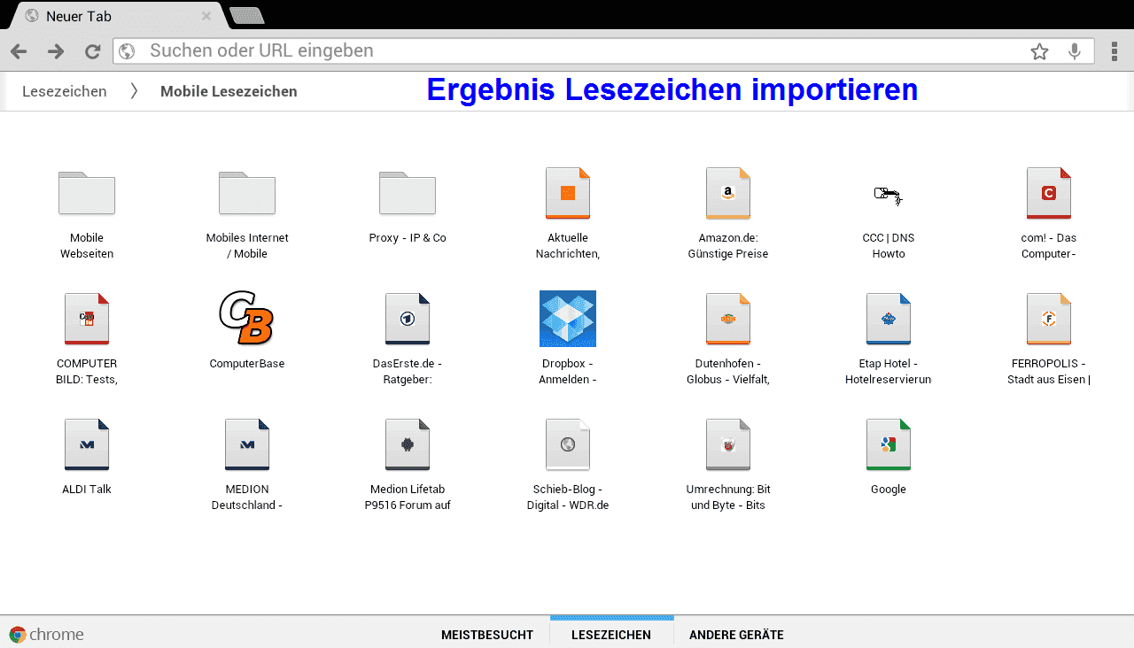Open the Dutenhofen Globus bookmark
Image resolution: width=1134 pixels, height=648 pixels.
coord(728,341)
